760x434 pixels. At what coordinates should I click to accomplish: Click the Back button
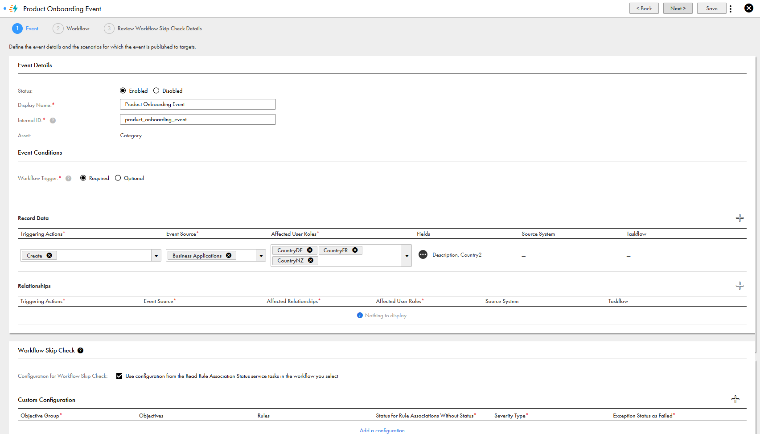pyautogui.click(x=644, y=8)
